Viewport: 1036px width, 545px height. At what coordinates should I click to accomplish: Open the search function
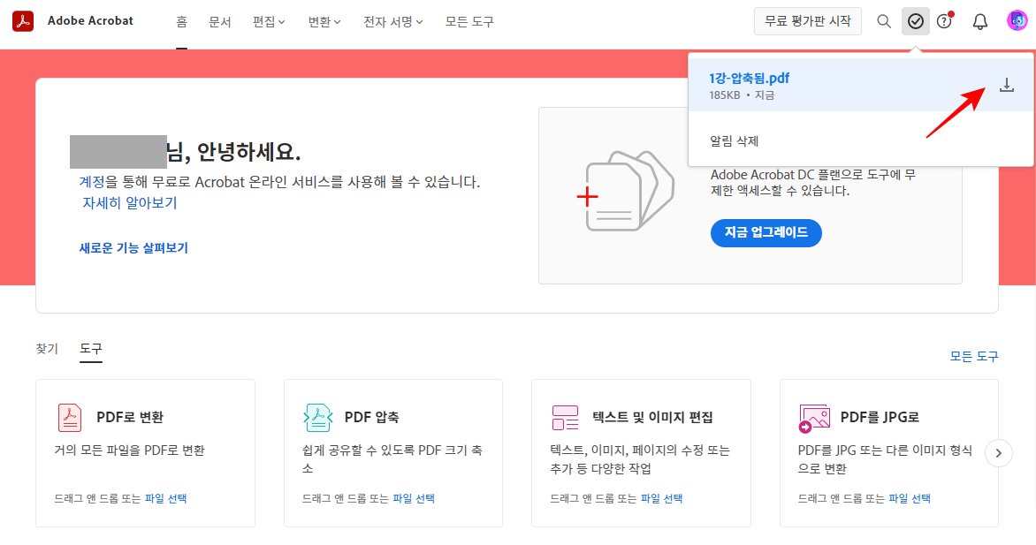click(x=883, y=20)
